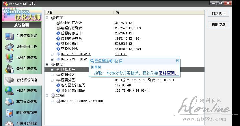Click the 自动恢复 button
This screenshot has height=126, width=240.
(218, 25)
